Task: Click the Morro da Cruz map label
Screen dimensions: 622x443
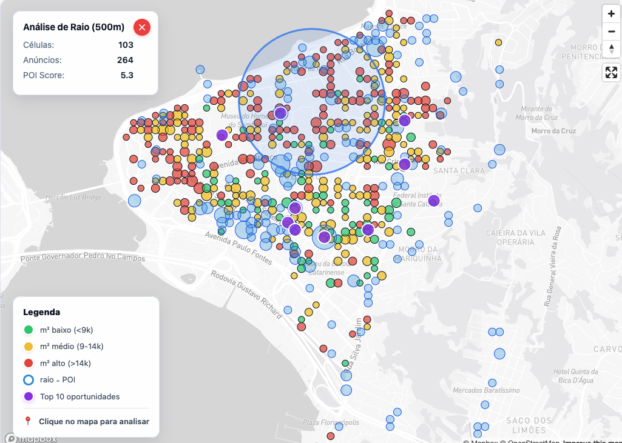Action: (x=553, y=131)
